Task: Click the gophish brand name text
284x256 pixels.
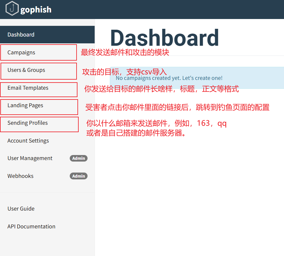Action: 36,10
